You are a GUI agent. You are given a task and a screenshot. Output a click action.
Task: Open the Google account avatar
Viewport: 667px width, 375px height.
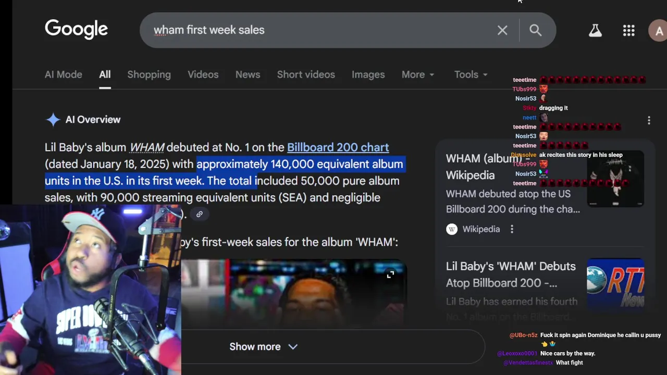click(x=658, y=30)
